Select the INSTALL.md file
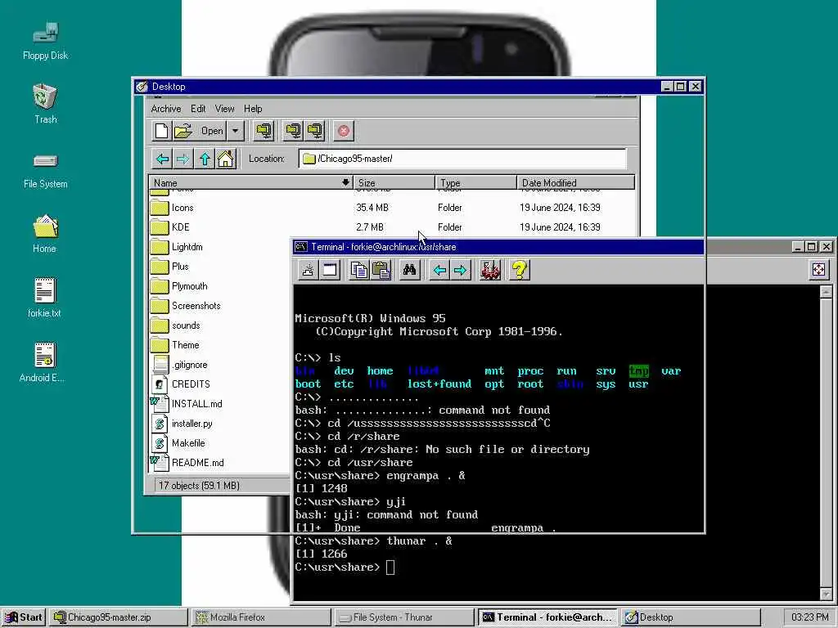 coord(196,404)
